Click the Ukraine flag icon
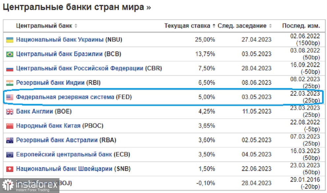The height and width of the screenshot is (193, 327). 10,40
